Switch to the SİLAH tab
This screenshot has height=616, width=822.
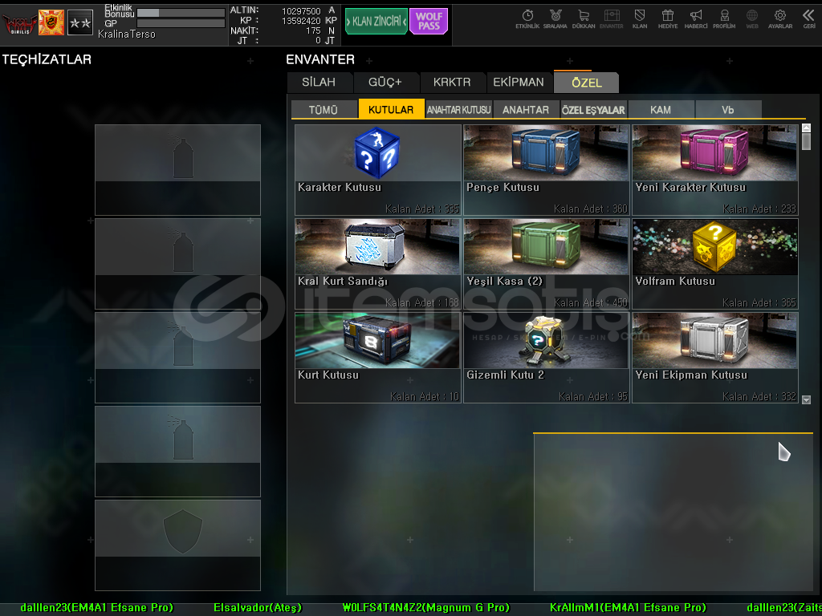click(319, 83)
